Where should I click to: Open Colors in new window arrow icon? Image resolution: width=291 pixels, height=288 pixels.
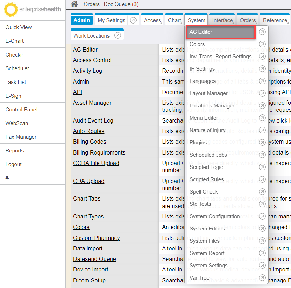(262, 44)
